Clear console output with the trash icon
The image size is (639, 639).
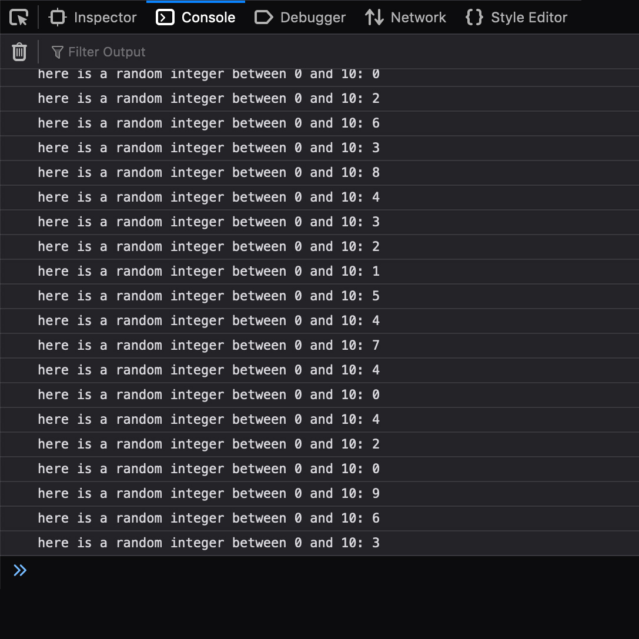[x=19, y=52]
